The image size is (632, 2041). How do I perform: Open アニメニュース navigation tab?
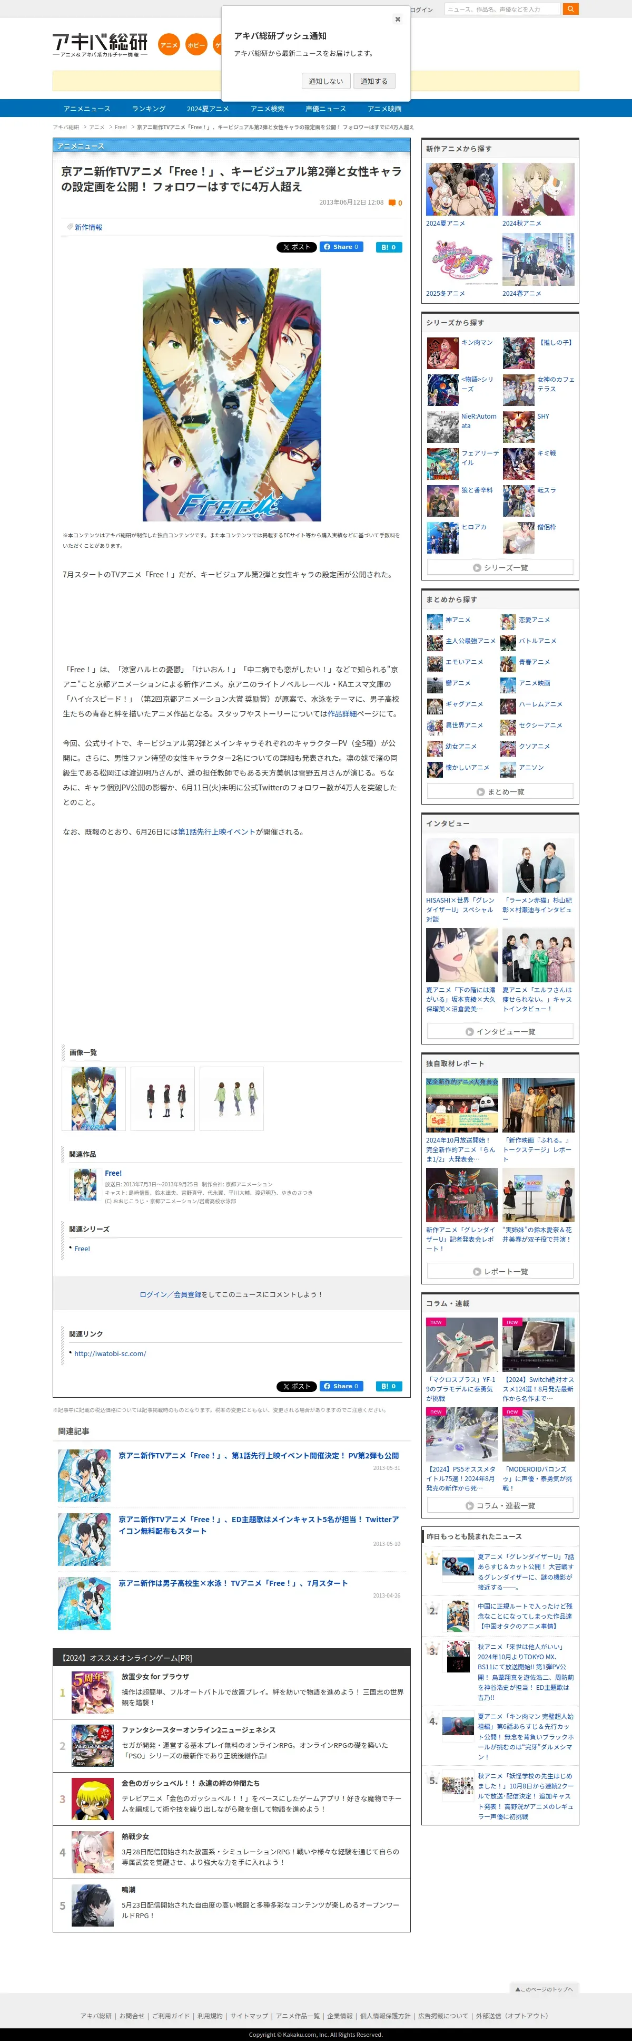coord(87,109)
